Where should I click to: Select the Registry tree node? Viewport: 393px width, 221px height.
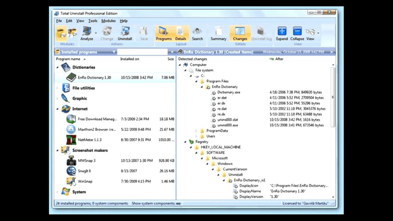202,142
